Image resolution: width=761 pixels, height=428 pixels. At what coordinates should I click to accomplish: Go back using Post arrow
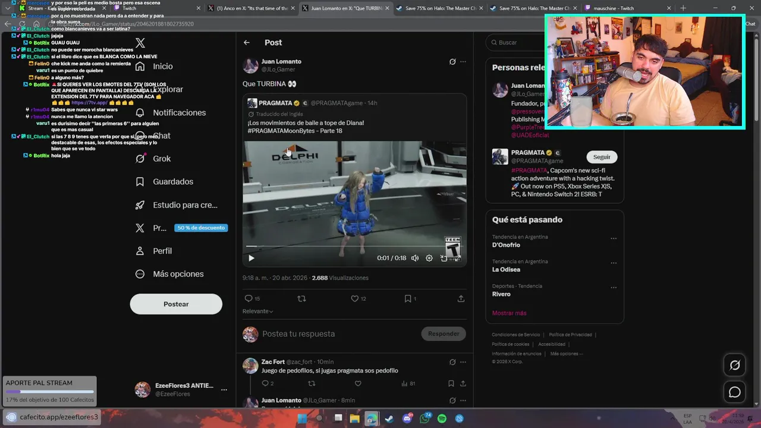pyautogui.click(x=247, y=43)
